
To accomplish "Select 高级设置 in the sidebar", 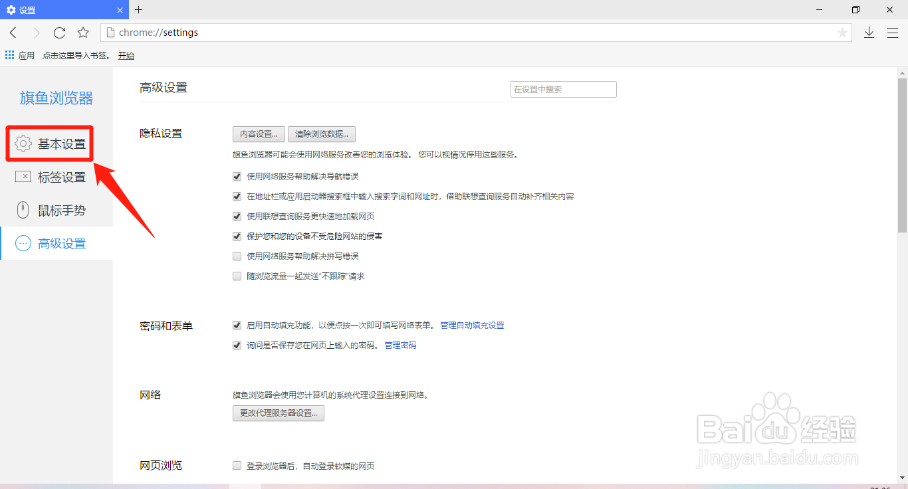I will pyautogui.click(x=57, y=243).
